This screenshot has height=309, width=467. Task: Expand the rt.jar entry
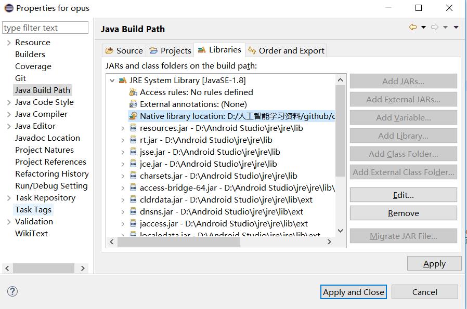click(x=123, y=140)
